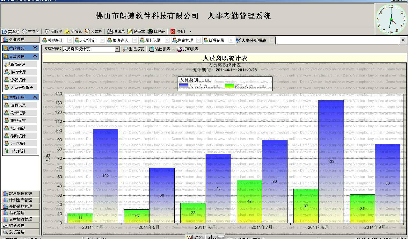Click the analog clock widget
This screenshot has width=408, height=239.
(391, 19)
